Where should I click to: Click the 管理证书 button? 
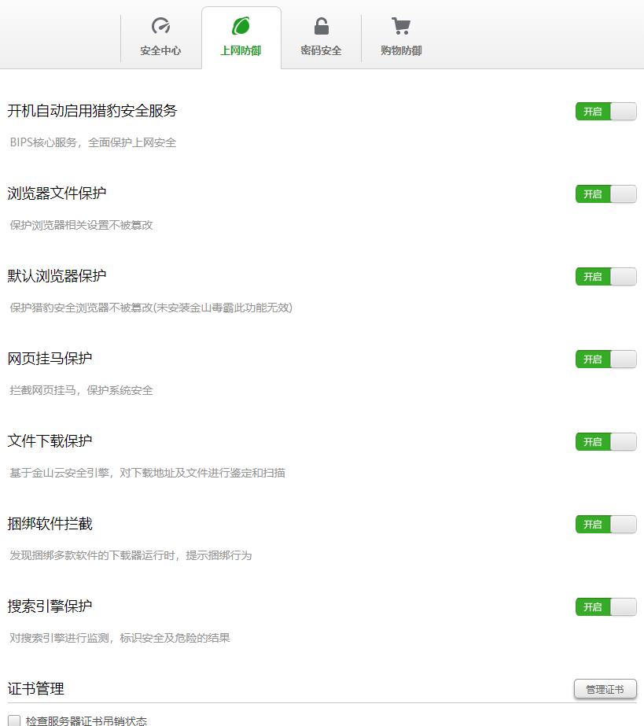[x=605, y=688]
